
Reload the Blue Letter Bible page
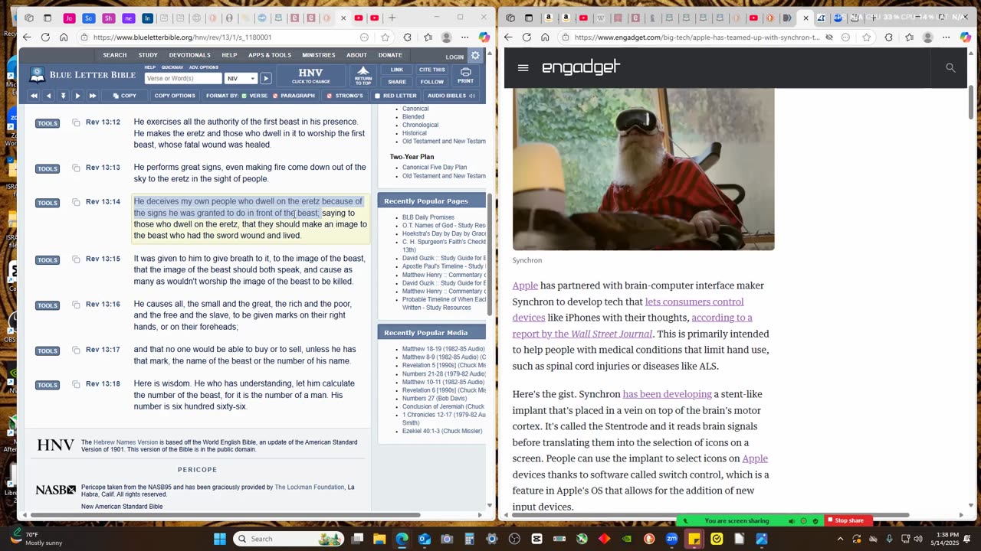point(45,37)
